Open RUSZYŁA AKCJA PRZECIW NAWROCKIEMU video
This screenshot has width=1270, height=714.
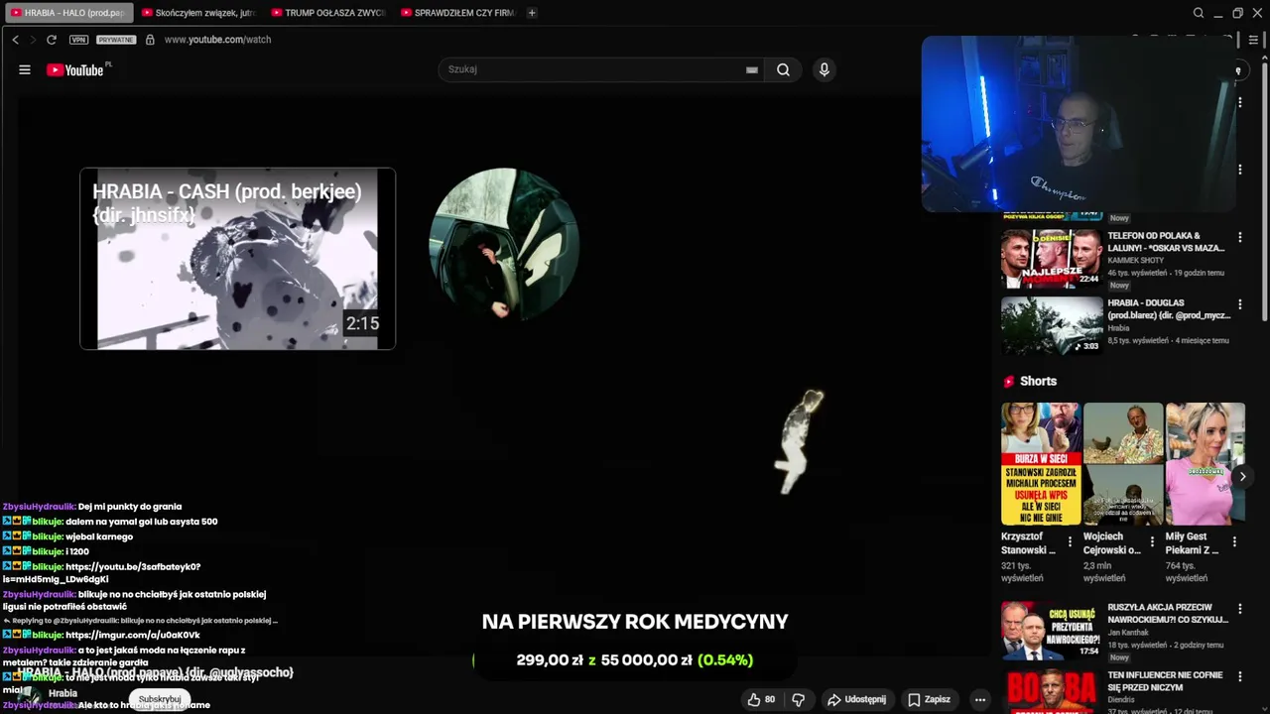1169,613
